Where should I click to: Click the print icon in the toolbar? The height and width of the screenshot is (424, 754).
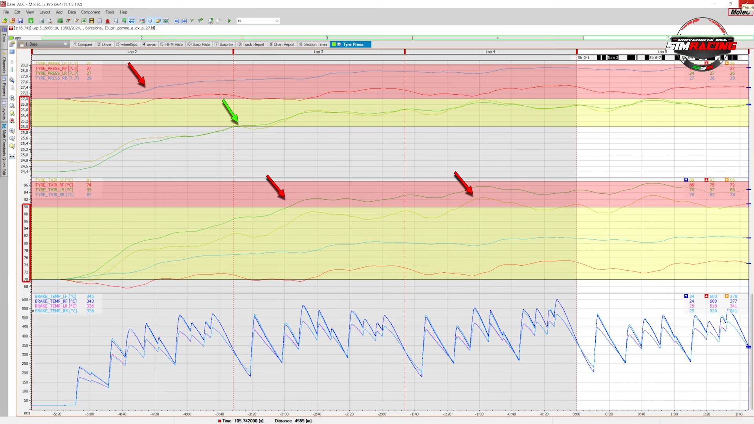coord(41,21)
